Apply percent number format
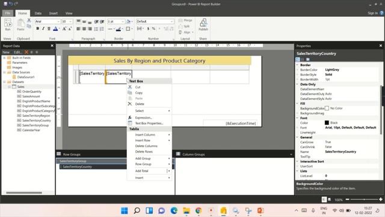The width and height of the screenshot is (385, 217). (154, 29)
